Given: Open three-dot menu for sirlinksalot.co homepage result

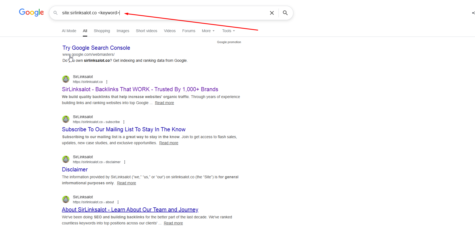Looking at the screenshot, I should 107,82.
